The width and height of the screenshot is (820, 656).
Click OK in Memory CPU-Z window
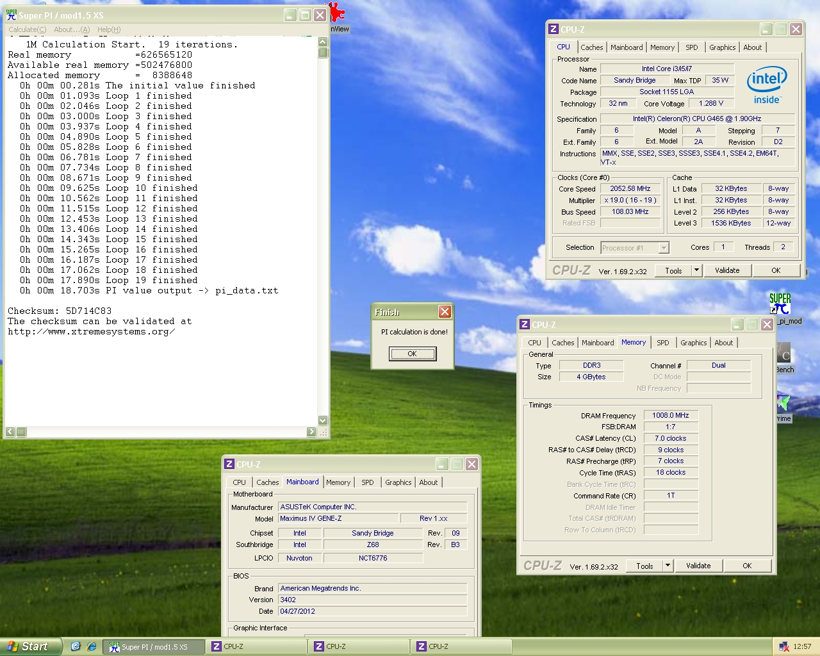[x=747, y=566]
